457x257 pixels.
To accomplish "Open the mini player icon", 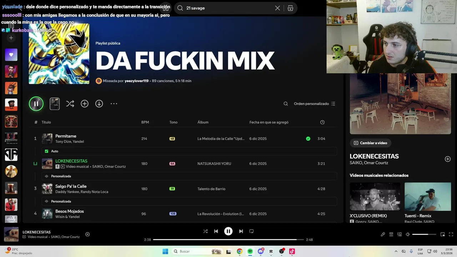I will (x=442, y=235).
